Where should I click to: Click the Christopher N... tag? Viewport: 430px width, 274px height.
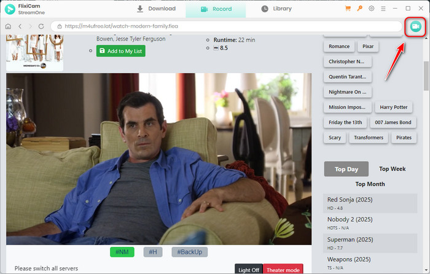[348, 61]
